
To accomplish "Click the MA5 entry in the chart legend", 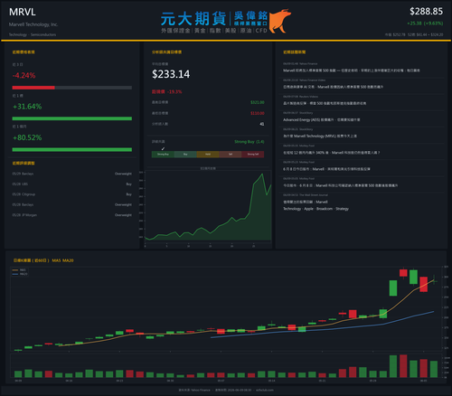I will coord(20,270).
